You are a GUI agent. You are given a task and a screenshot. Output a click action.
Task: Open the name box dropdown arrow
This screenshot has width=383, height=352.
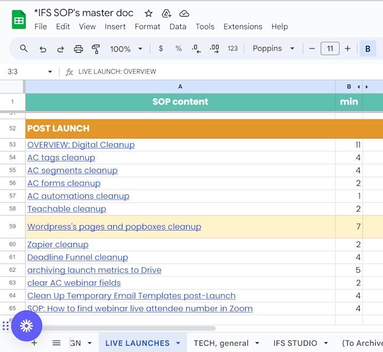click(x=50, y=71)
